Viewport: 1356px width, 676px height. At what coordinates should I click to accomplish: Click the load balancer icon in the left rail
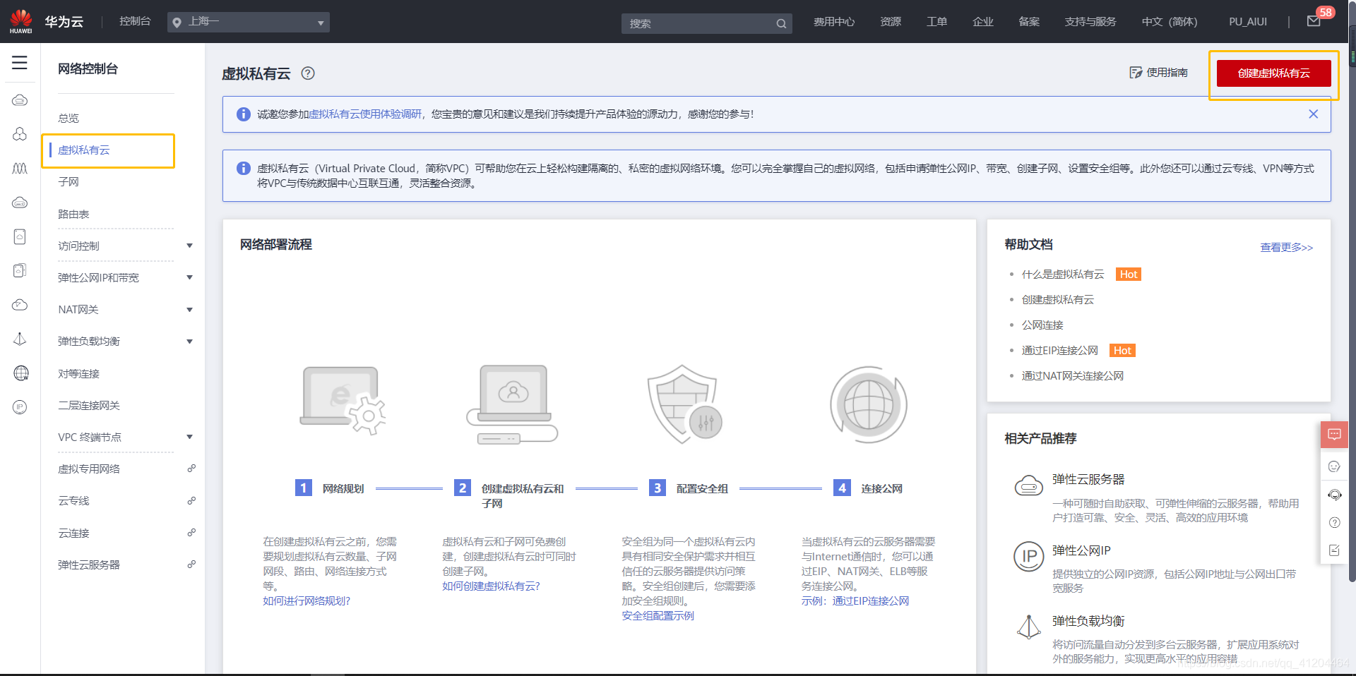[x=20, y=339]
